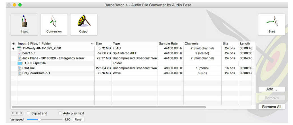Click the Remove All button
The width and height of the screenshot is (293, 125).
[271, 107]
